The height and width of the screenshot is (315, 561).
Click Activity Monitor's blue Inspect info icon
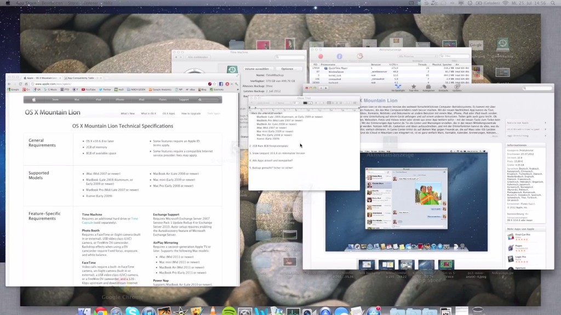click(340, 56)
